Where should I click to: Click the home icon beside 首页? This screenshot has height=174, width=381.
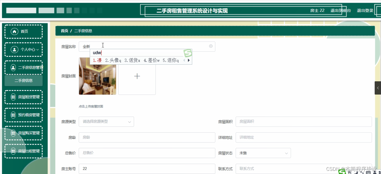pos(15,31)
